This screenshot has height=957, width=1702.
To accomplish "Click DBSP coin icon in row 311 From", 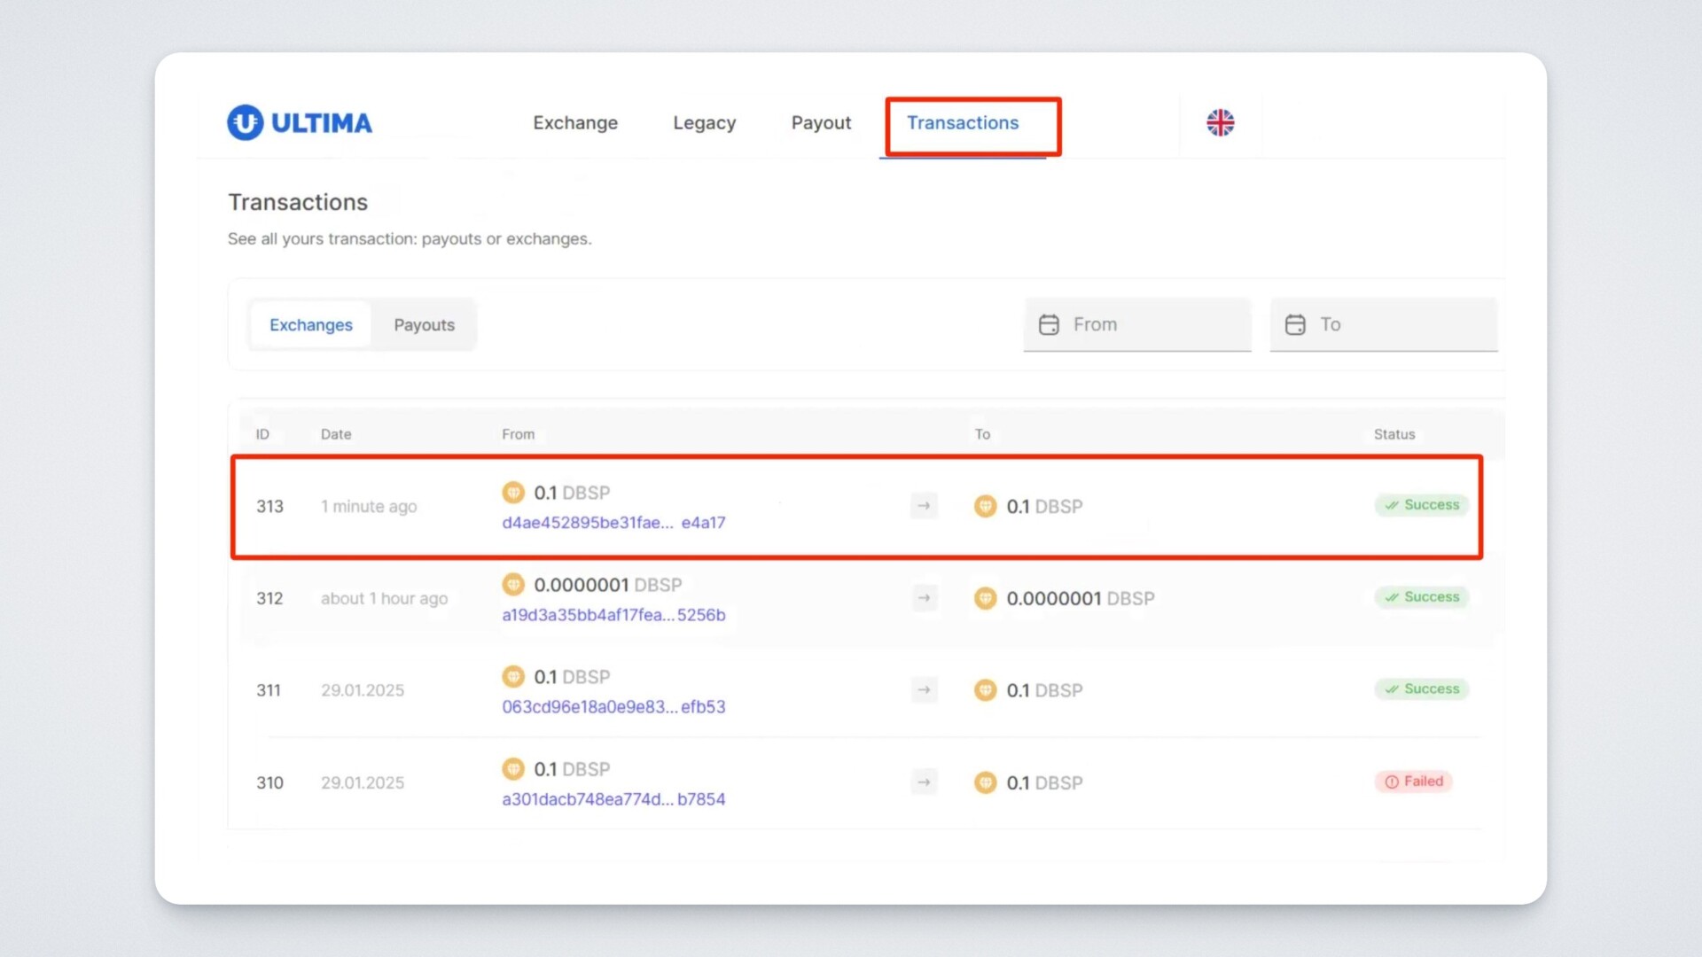I will tap(513, 677).
